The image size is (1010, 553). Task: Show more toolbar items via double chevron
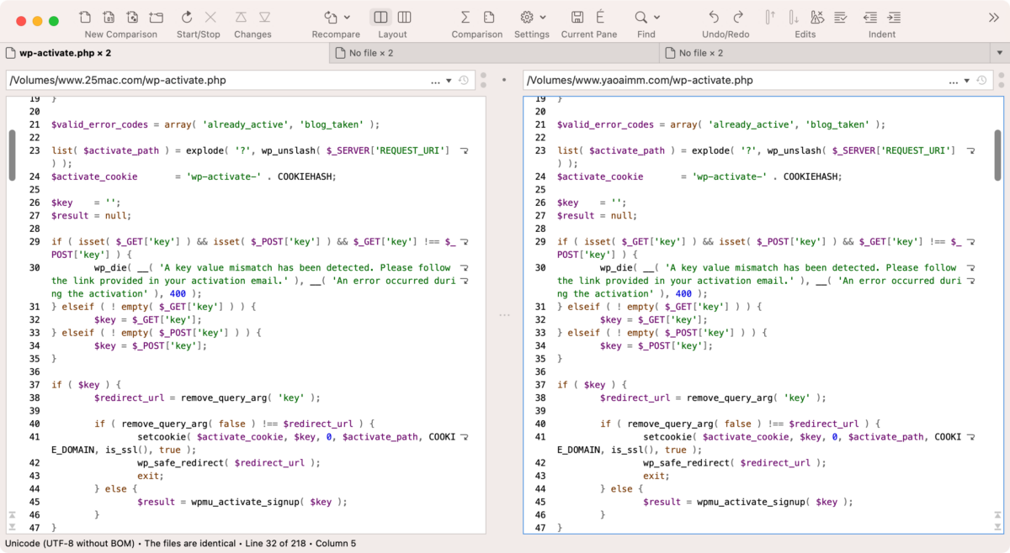(995, 18)
